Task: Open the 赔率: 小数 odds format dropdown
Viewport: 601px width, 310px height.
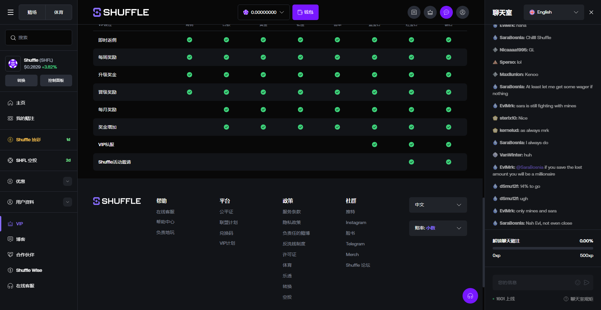Action: (x=438, y=228)
